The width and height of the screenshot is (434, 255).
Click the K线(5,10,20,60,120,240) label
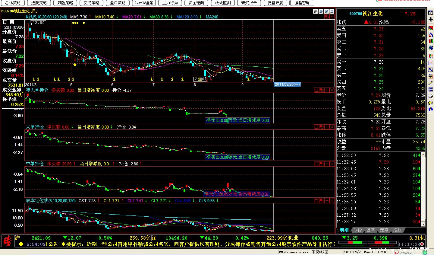click(47, 17)
